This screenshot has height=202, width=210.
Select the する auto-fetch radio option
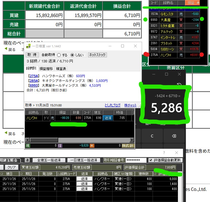click(59, 55)
